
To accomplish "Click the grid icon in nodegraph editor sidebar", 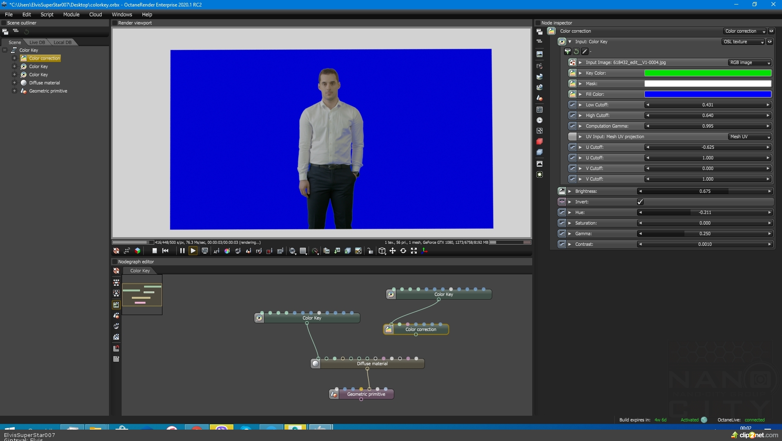I will point(116,359).
